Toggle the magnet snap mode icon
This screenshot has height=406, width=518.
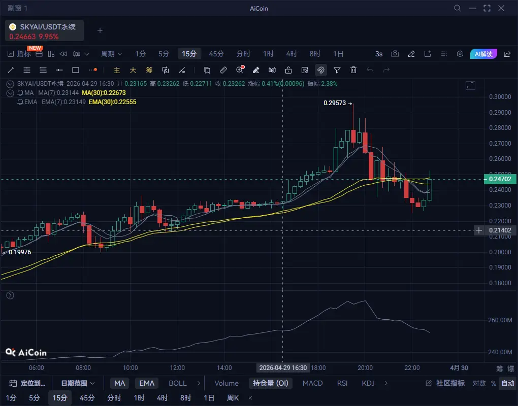coord(321,70)
